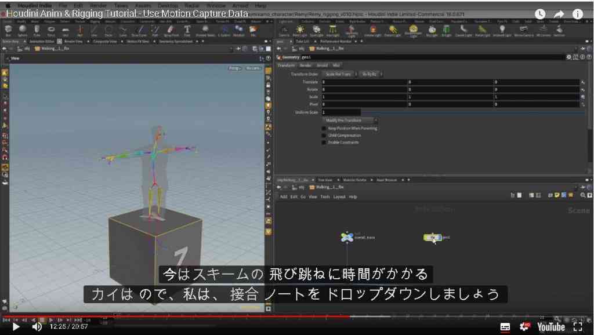Choose the Font text shelf tool
Screen dimensions: 594x335
click(x=187, y=30)
